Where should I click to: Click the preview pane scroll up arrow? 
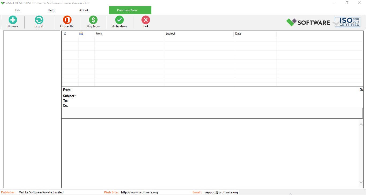[x=361, y=124]
